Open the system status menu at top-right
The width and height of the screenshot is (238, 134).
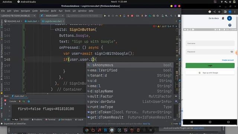coord(228,2)
